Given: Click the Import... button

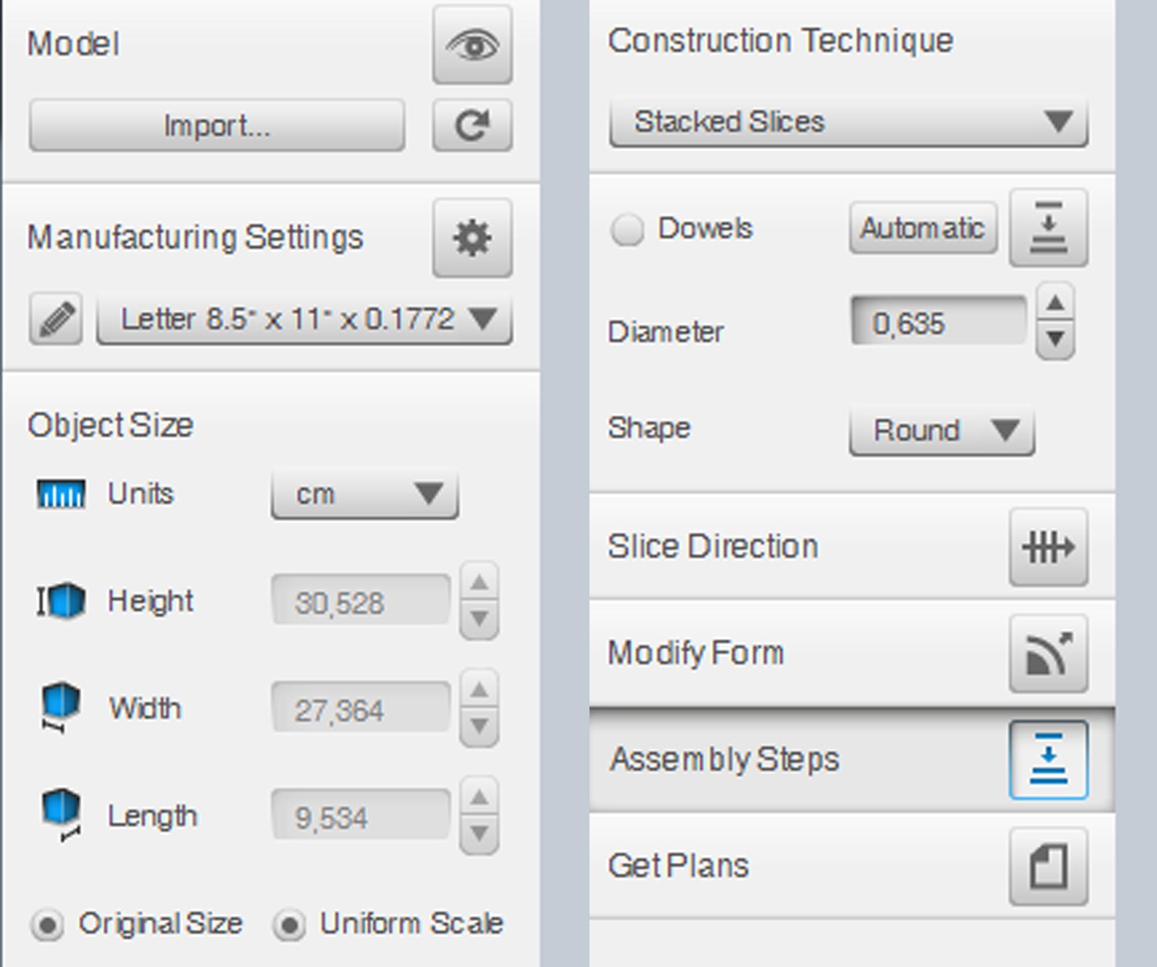Looking at the screenshot, I should 217,126.
